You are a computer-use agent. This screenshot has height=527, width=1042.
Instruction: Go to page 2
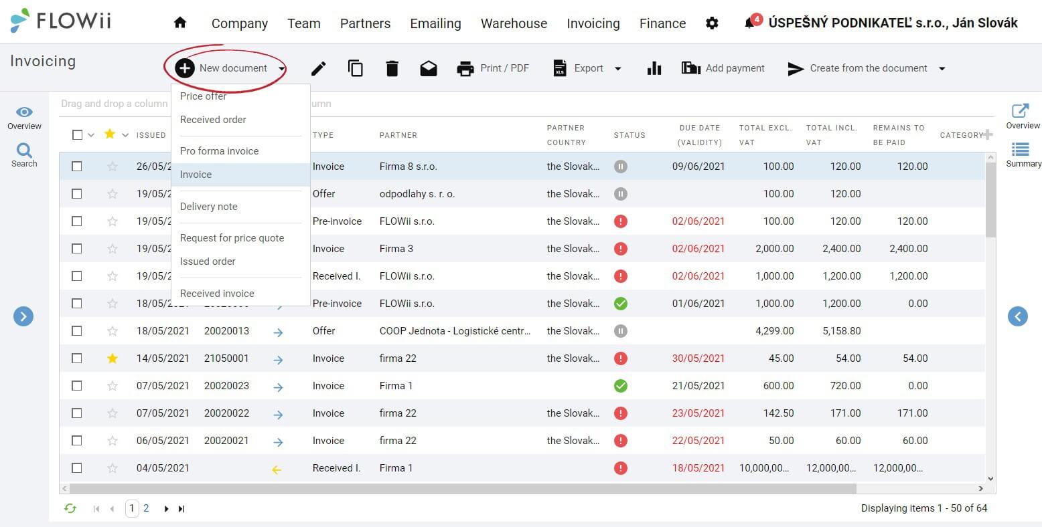pyautogui.click(x=146, y=508)
